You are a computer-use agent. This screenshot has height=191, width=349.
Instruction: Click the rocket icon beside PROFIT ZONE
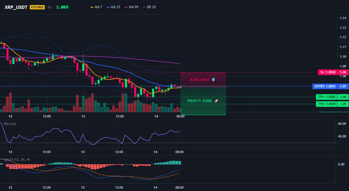[216, 101]
